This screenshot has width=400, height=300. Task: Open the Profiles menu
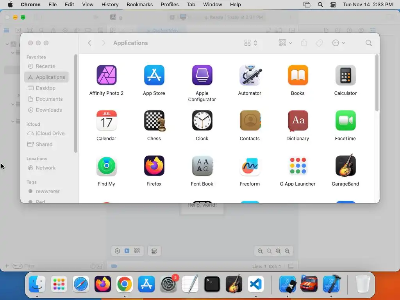click(x=170, y=5)
